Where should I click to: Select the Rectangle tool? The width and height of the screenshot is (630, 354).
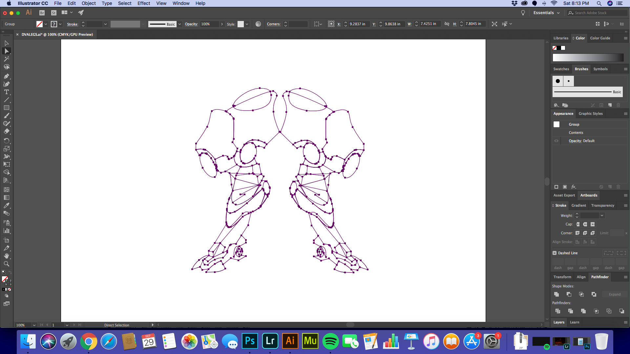click(6, 108)
